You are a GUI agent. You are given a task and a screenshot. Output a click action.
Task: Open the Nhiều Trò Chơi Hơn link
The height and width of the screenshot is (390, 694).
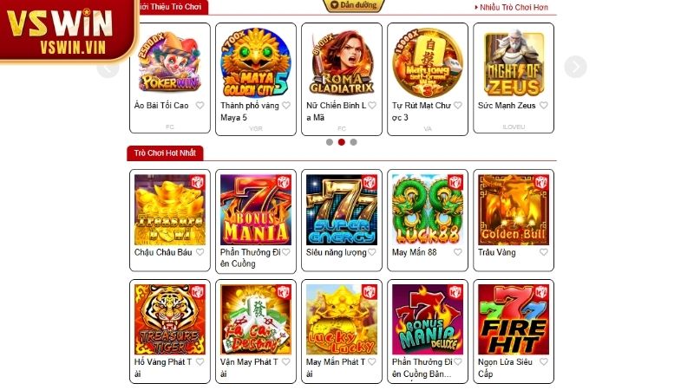coord(511,7)
